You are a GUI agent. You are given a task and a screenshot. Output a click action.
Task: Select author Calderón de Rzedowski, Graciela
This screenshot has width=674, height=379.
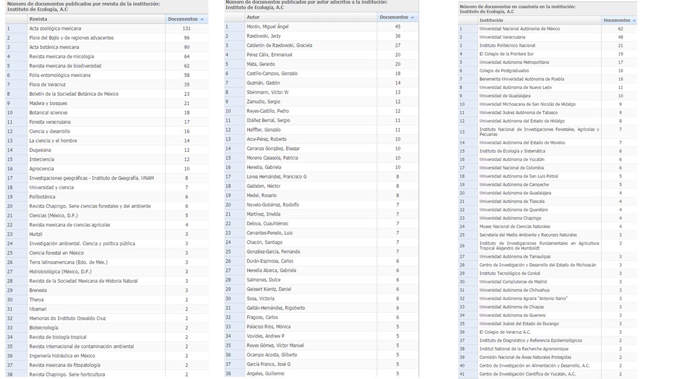pyautogui.click(x=321, y=45)
